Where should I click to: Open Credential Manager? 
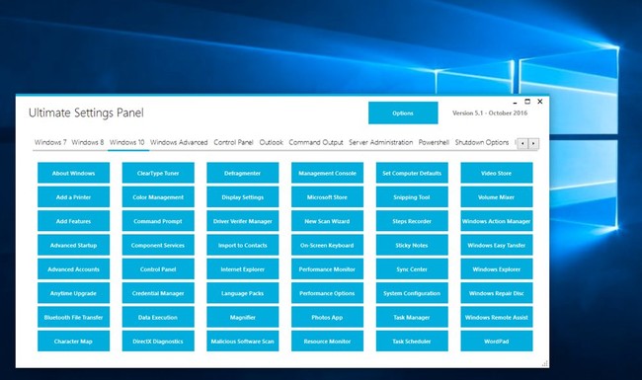pyautogui.click(x=158, y=293)
